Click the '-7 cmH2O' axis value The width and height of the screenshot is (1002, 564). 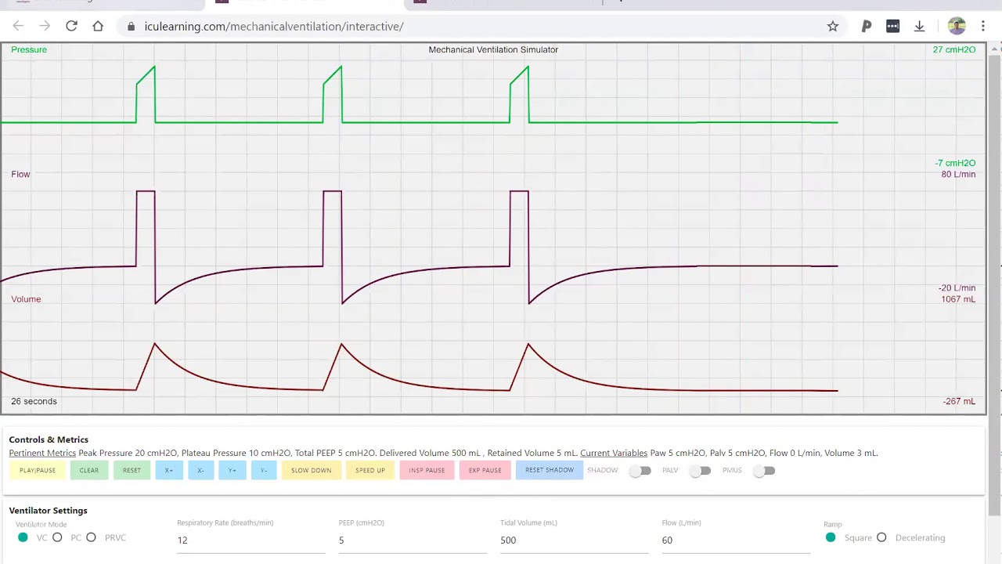(955, 163)
